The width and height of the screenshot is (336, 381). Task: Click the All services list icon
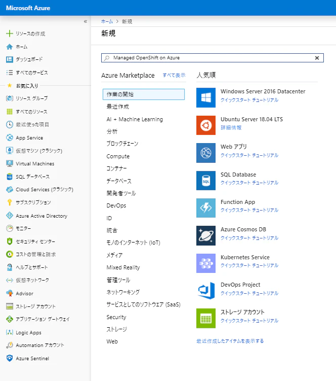10,73
